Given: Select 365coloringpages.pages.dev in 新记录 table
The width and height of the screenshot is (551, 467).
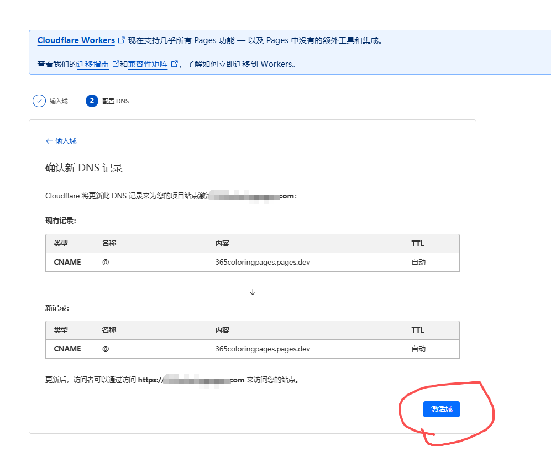Looking at the screenshot, I should (x=263, y=349).
